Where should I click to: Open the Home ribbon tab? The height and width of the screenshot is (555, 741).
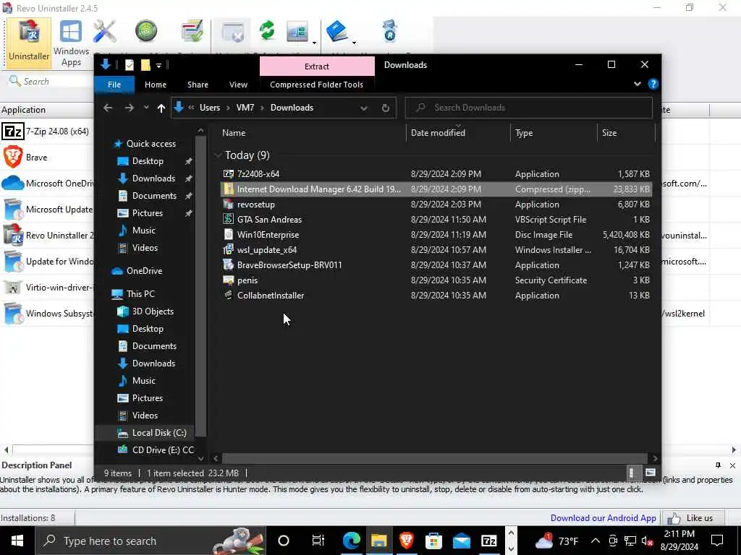(156, 85)
